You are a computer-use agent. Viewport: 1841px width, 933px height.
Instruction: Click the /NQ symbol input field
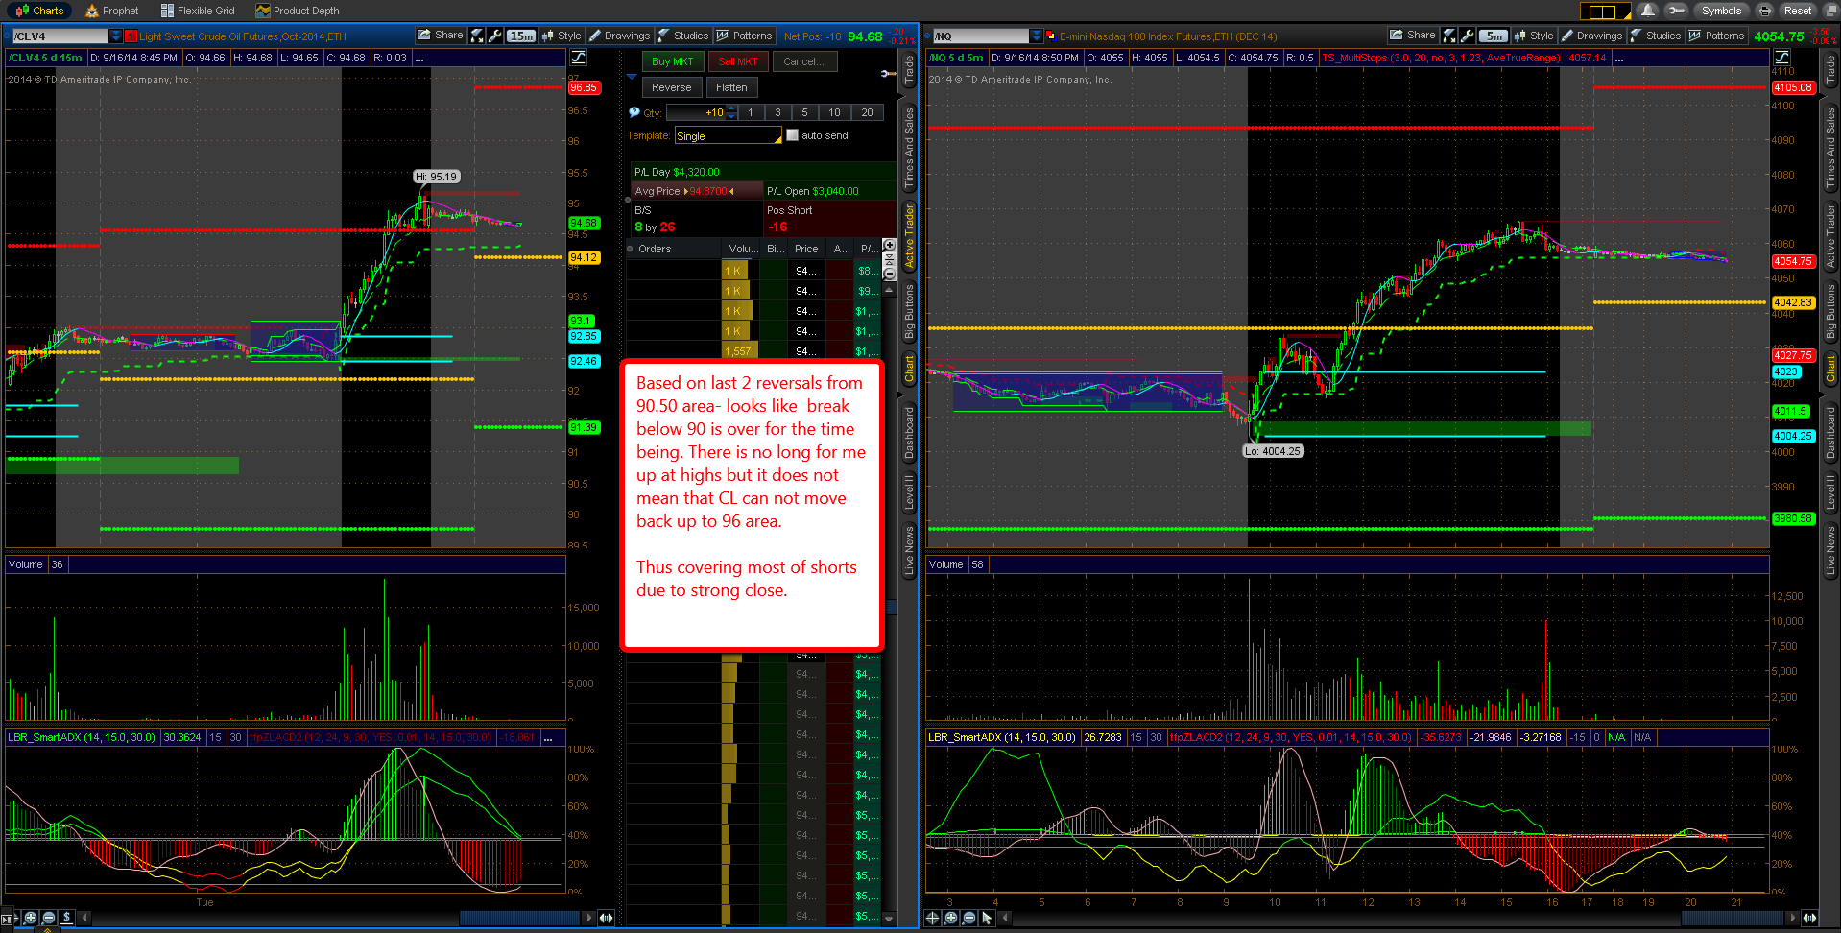980,36
